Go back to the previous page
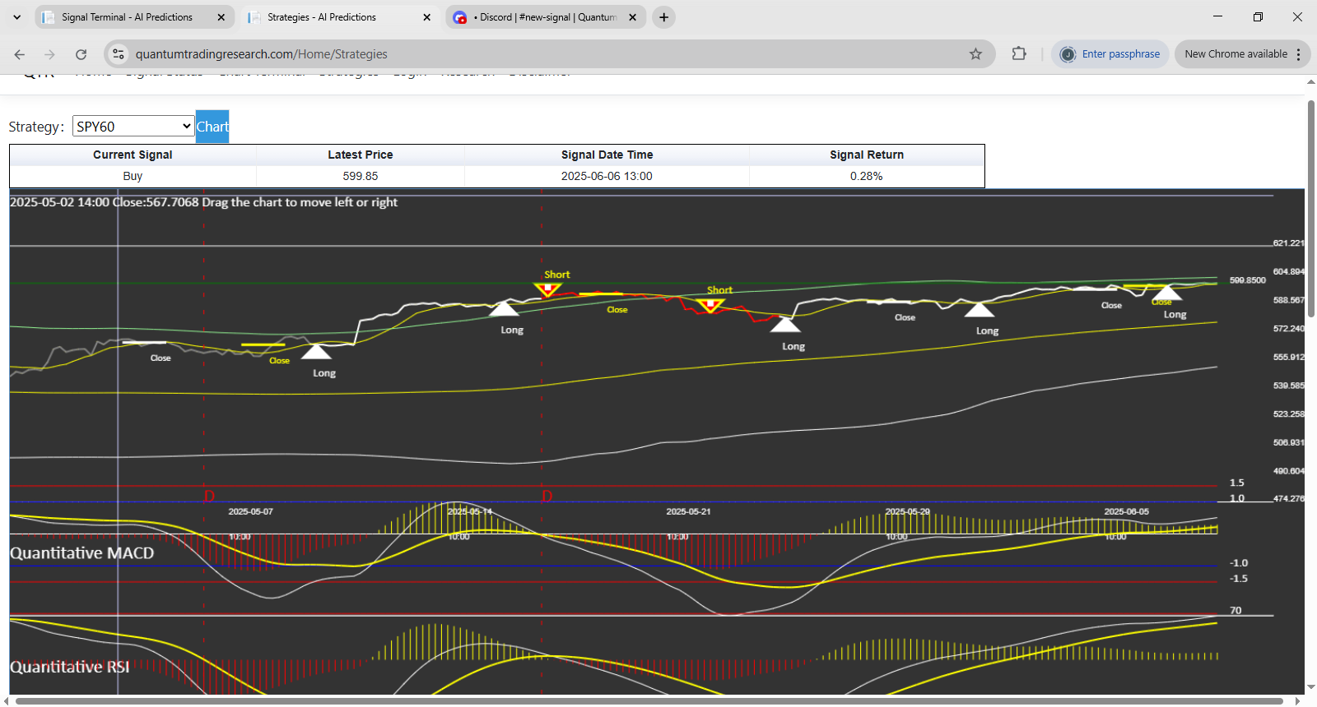Viewport: 1317px width, 707px height. (x=20, y=54)
